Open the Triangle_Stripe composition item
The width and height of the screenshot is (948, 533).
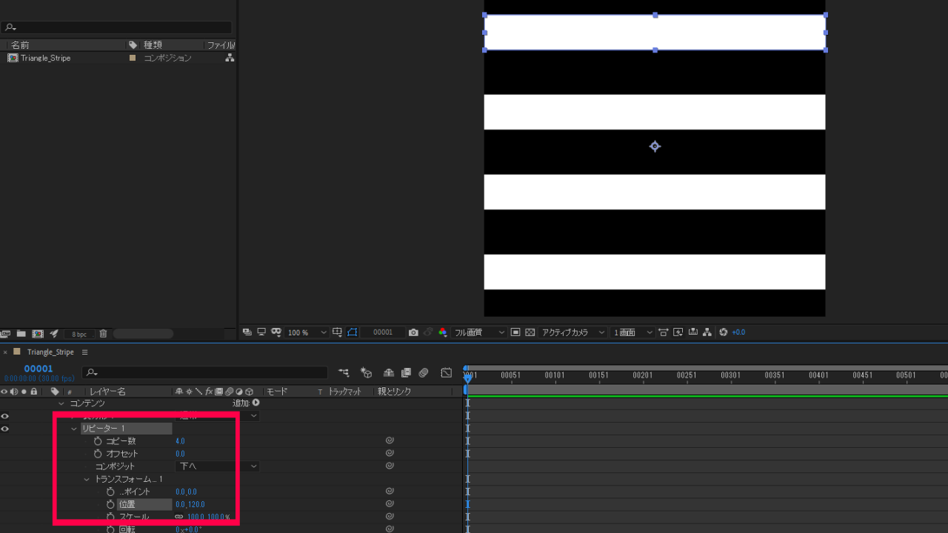point(45,58)
